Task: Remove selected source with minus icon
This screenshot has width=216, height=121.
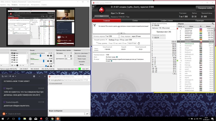Action: (15, 65)
